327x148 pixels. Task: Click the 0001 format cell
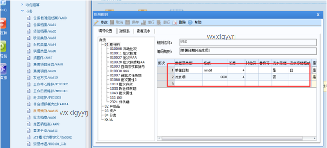click(x=215, y=77)
